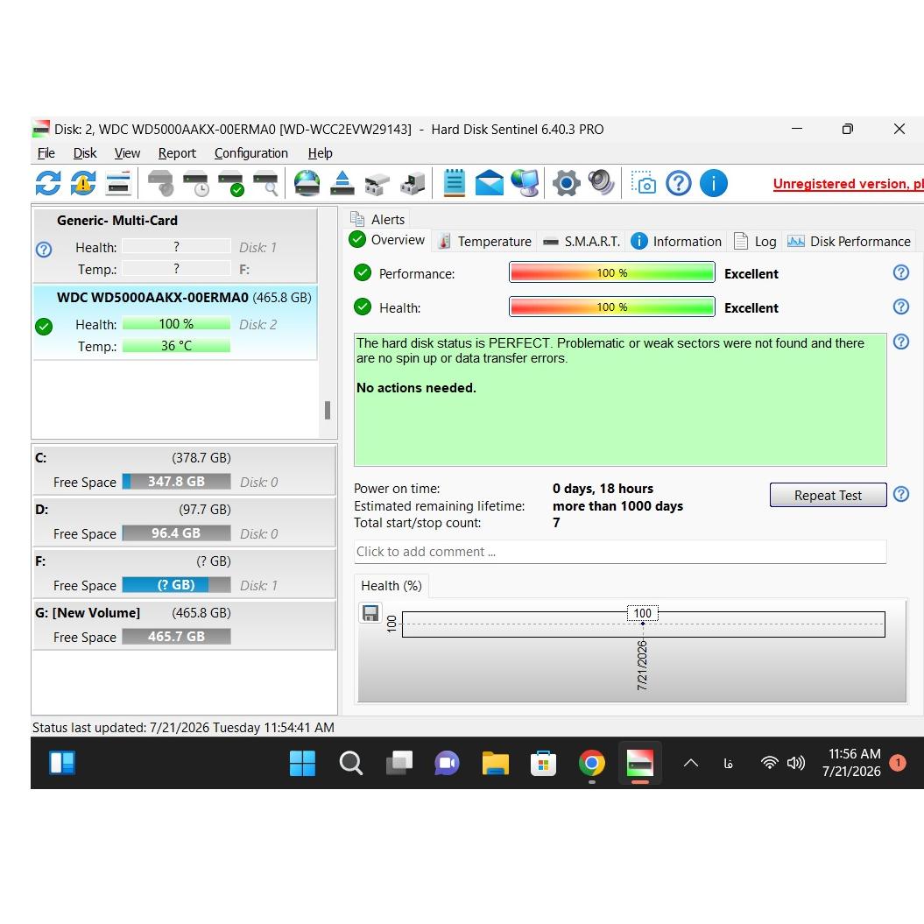This screenshot has width=924, height=924.
Task: Click the globe and monitor network icon
Action: [525, 183]
